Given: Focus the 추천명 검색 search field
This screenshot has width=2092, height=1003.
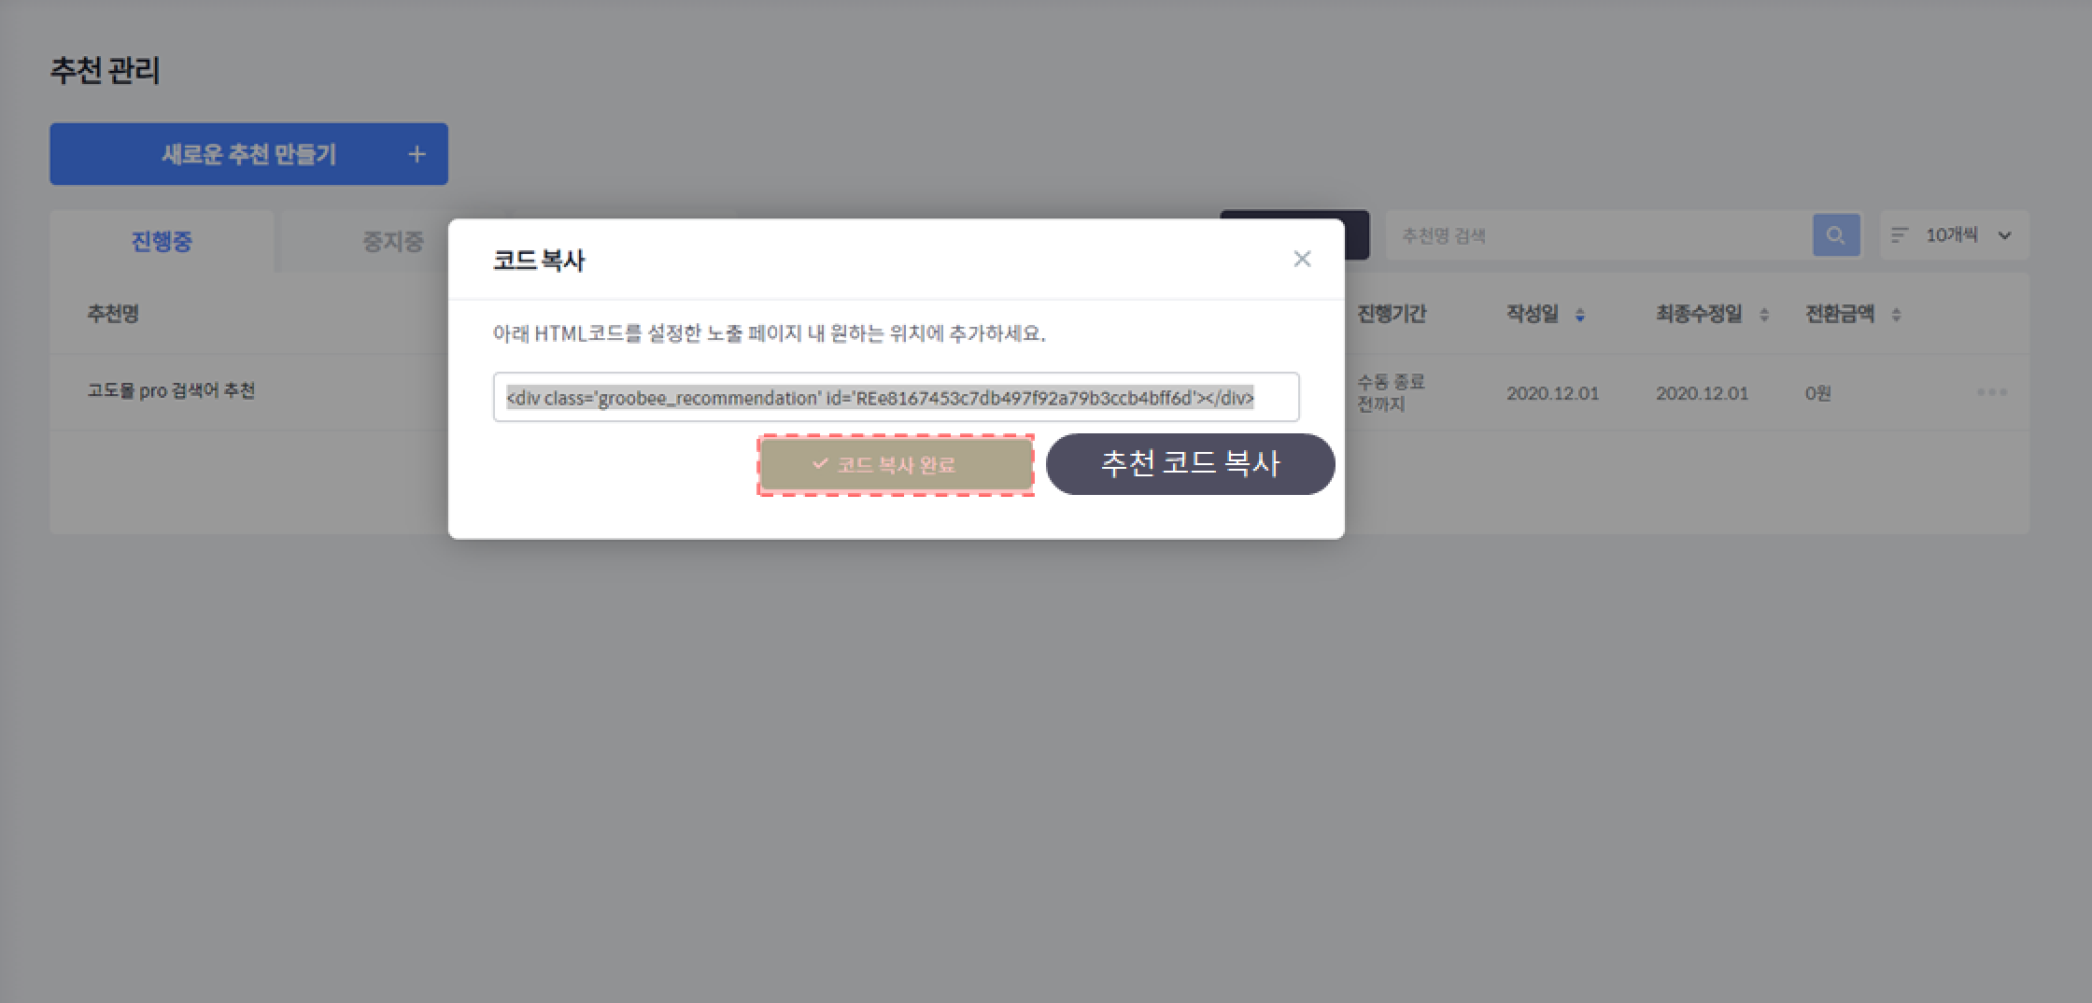Looking at the screenshot, I should (1599, 235).
